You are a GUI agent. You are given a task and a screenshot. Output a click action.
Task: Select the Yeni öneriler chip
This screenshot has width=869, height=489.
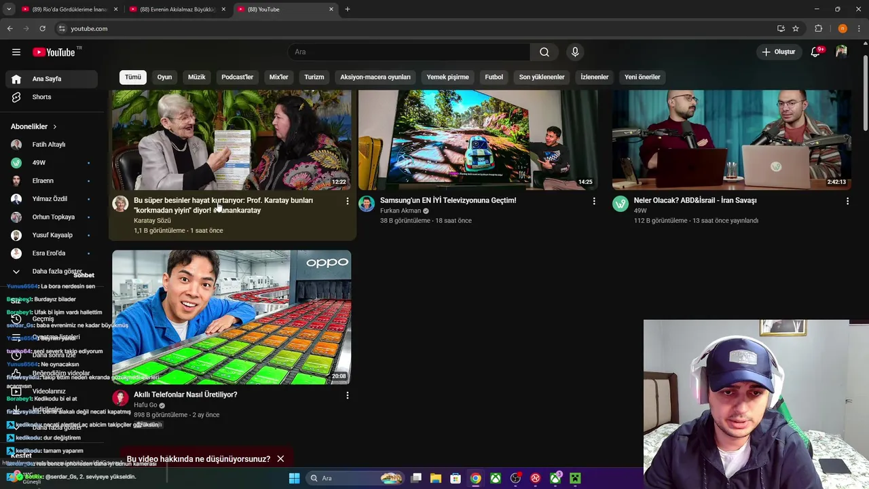[642, 77]
